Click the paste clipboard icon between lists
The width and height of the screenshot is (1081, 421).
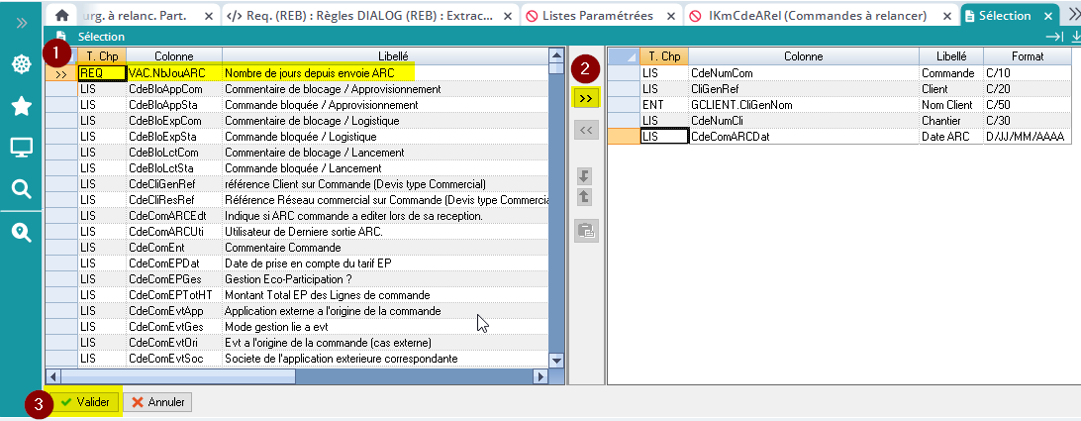coord(585,231)
